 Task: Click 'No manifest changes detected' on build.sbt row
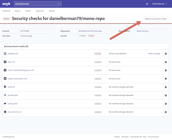click(x=121, y=87)
